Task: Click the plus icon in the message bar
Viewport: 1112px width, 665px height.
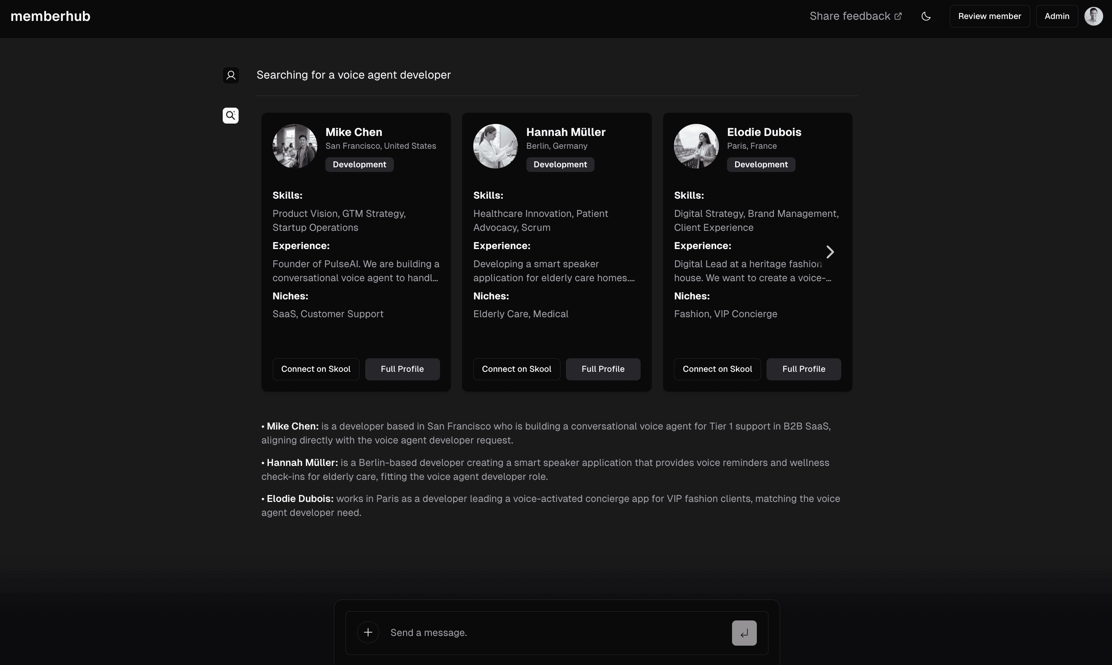Action: (368, 632)
